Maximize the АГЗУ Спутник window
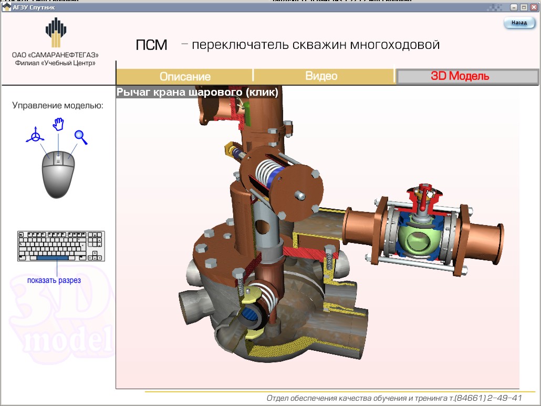The width and height of the screenshot is (541, 406). click(523, 7)
